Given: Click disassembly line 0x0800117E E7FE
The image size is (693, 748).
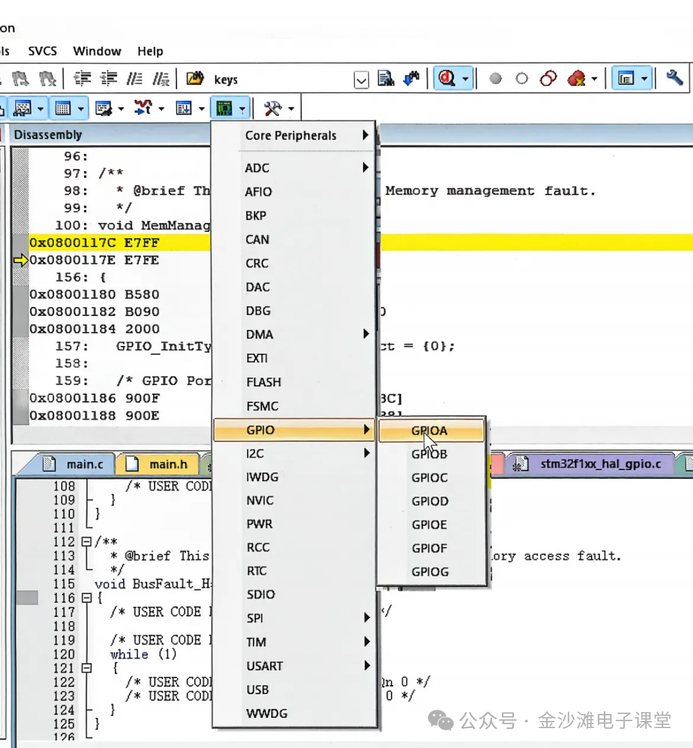Looking at the screenshot, I should (94, 260).
